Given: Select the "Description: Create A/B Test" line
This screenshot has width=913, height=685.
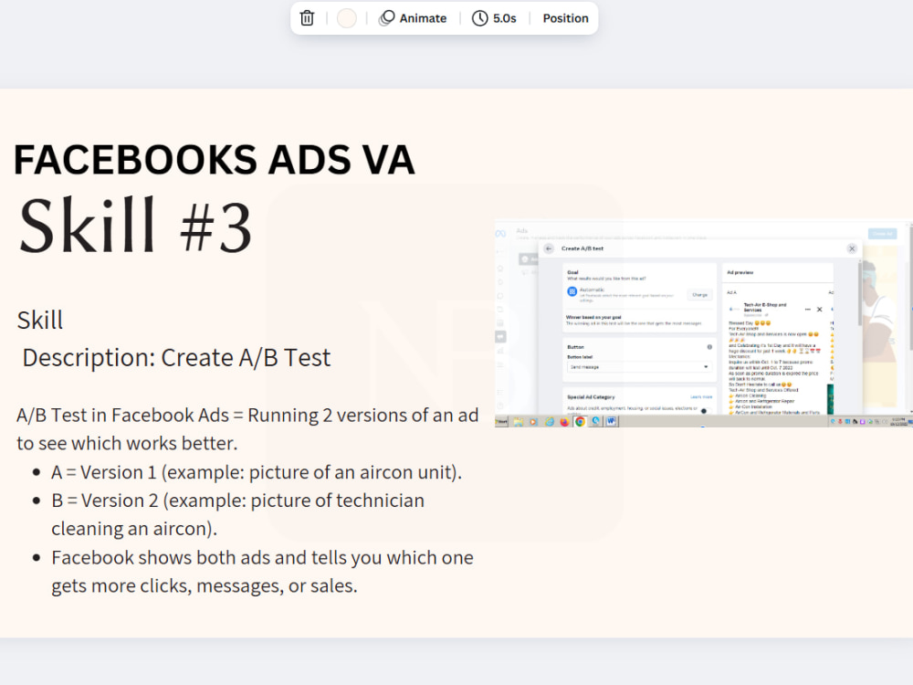Looking at the screenshot, I should click(x=176, y=358).
